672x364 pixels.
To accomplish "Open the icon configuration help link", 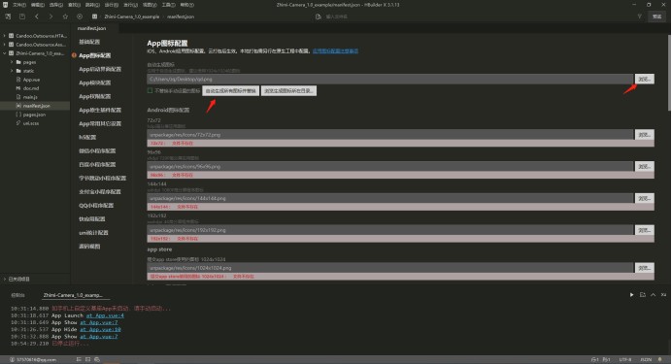I will [335, 50].
